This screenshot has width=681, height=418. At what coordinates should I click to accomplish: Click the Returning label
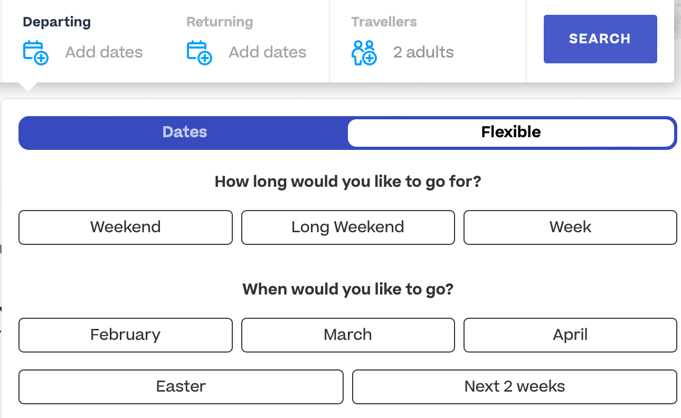[220, 22]
